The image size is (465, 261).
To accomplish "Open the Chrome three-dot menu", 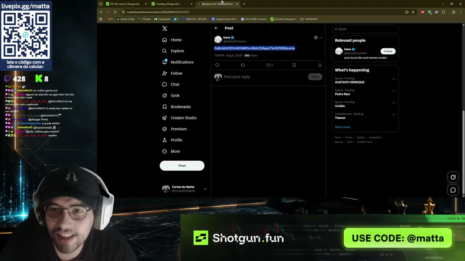I will pos(460,12).
